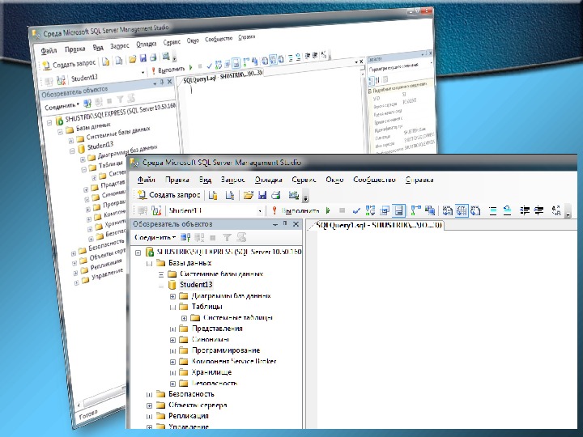Open Activity Monitor icon in front window toolbar
583x437 pixels.
pyautogui.click(x=294, y=195)
